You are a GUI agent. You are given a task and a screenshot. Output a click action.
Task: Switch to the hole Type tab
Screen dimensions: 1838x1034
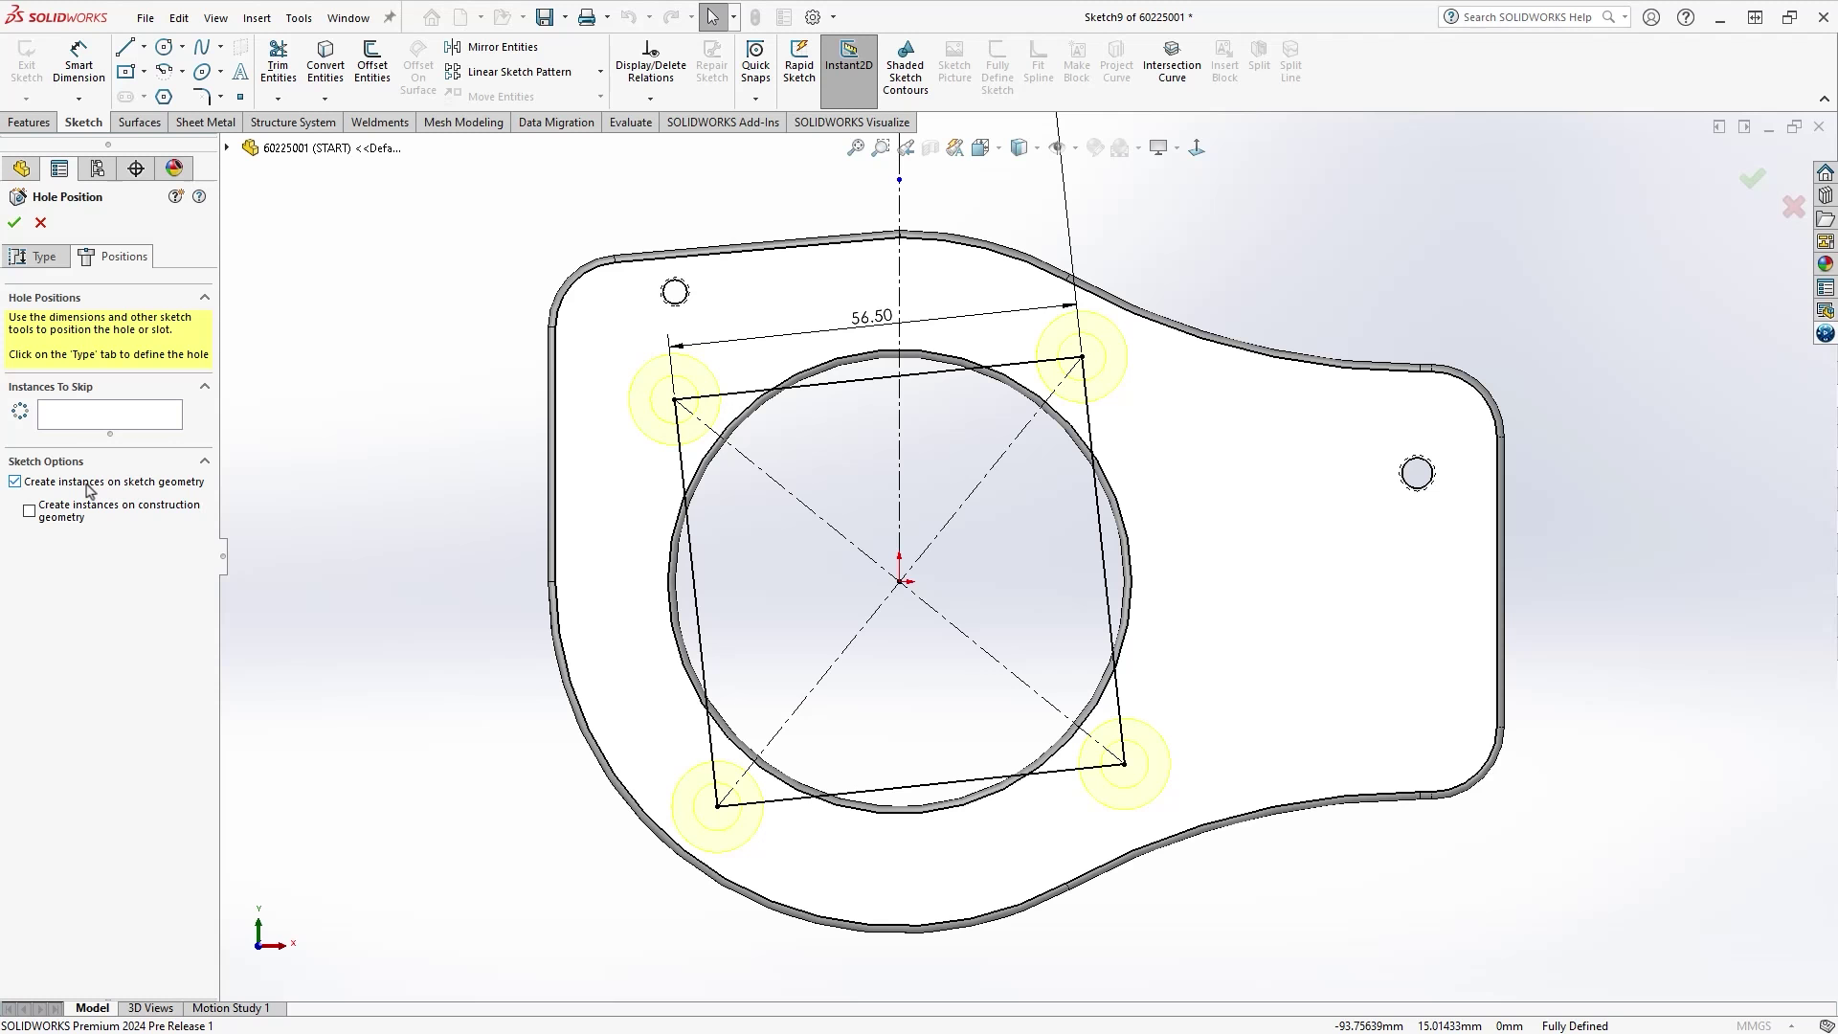[x=34, y=257]
